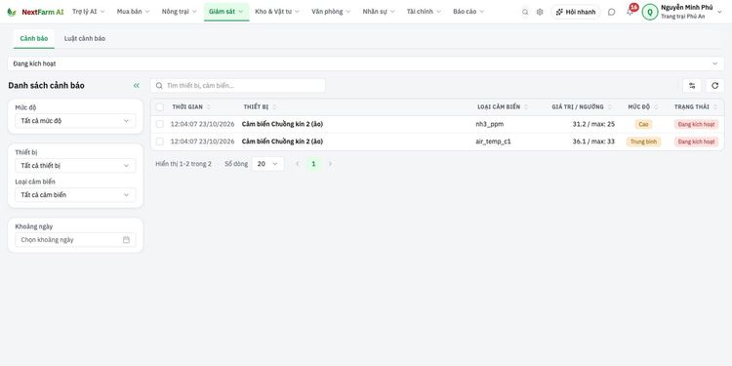The height and width of the screenshot is (366, 732).
Task: Collapse the alert list filter panel
Action: pos(137,86)
